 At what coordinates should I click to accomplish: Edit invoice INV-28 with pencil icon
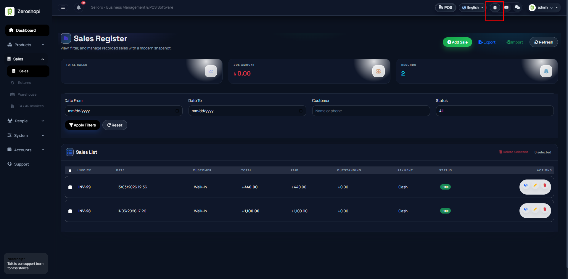pyautogui.click(x=535, y=209)
